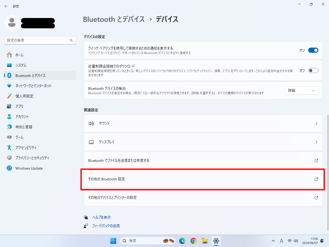Select 個人用設定 in the sidebar

(40, 96)
